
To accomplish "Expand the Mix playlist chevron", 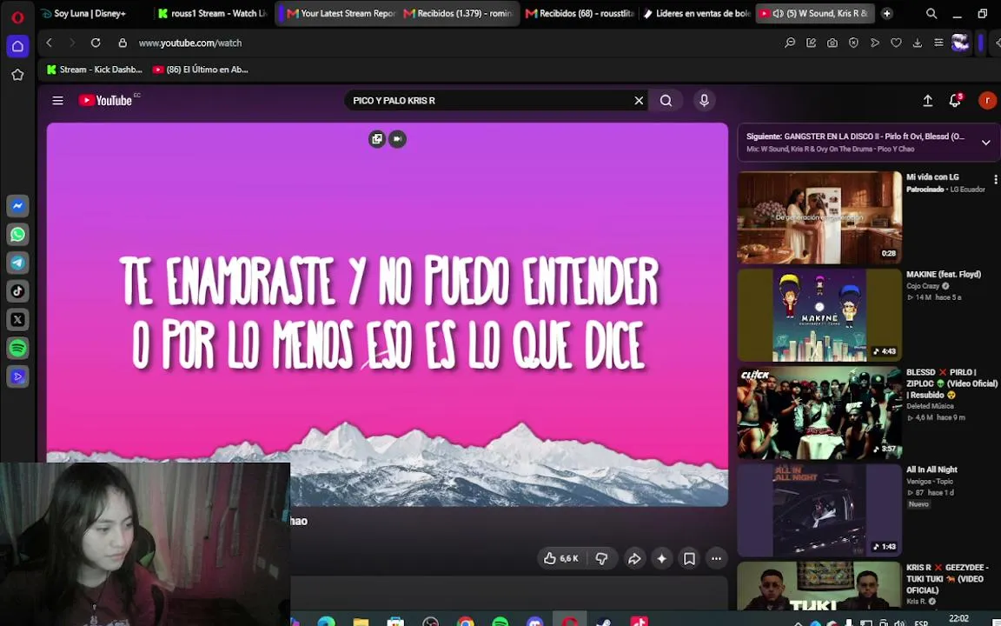I will coord(985,143).
